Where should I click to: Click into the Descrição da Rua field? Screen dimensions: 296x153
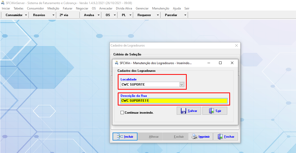pyautogui.click(x=174, y=101)
